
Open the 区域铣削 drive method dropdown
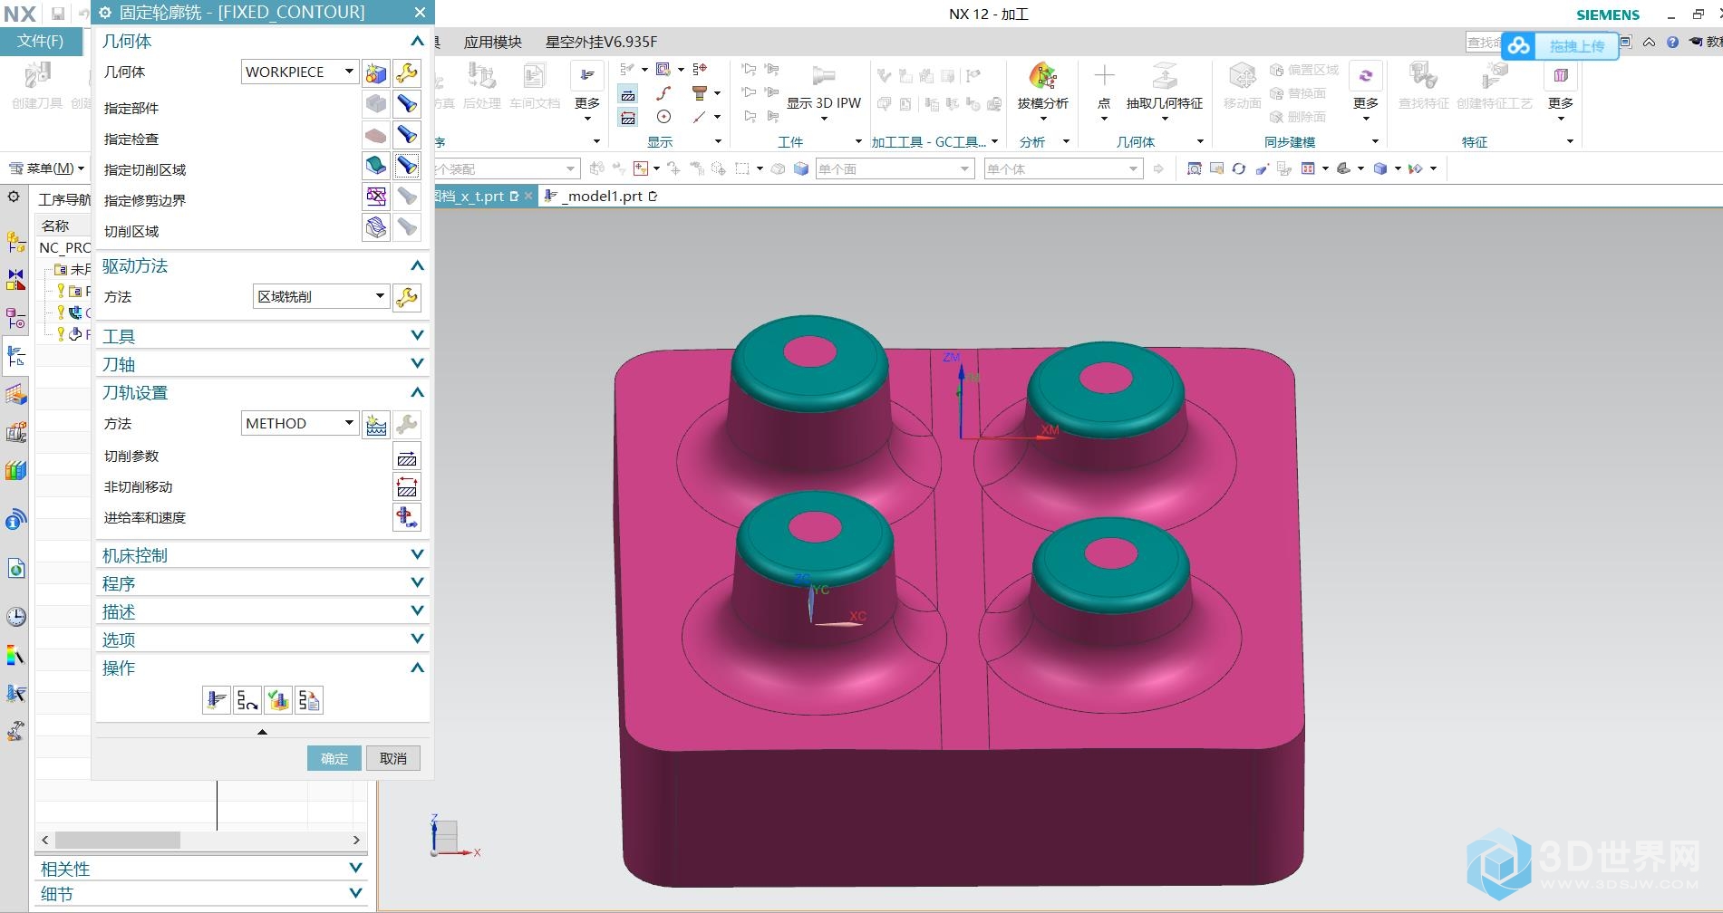coord(322,296)
